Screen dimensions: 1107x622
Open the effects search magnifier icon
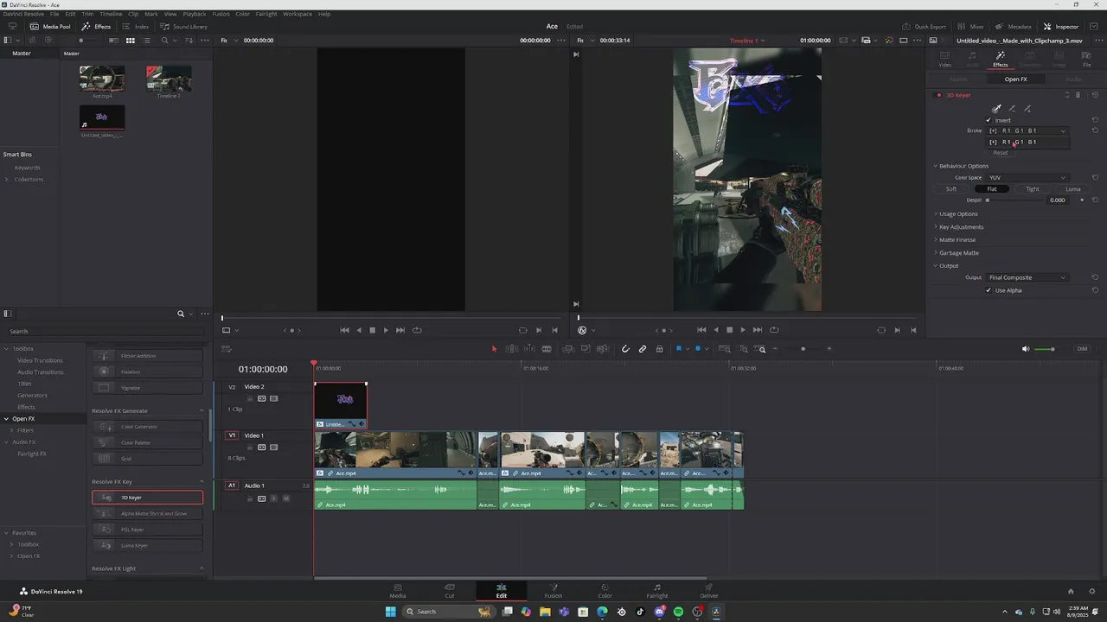click(181, 314)
